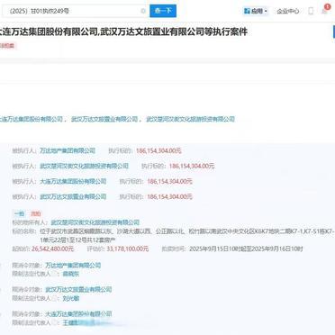Viewport: 335px width, 335px height.
Task: Open 企业中心 in the top bar
Action: pos(287,11)
